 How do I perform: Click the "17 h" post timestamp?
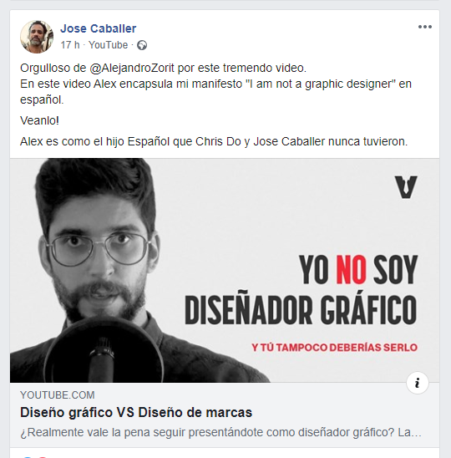pyautogui.click(x=70, y=45)
